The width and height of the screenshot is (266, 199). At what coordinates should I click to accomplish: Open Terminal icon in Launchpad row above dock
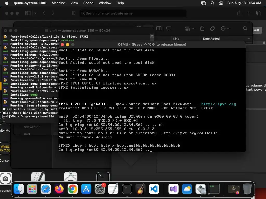coord(103,177)
